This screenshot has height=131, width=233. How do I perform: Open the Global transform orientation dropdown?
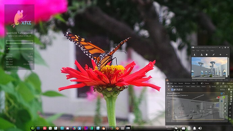214,86
